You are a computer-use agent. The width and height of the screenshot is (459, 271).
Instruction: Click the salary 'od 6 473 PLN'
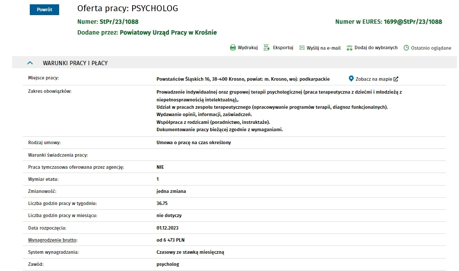[171, 240]
